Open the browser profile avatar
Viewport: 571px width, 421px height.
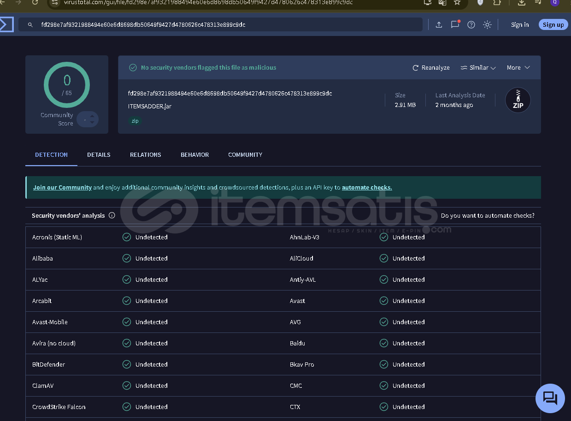tap(554, 2)
